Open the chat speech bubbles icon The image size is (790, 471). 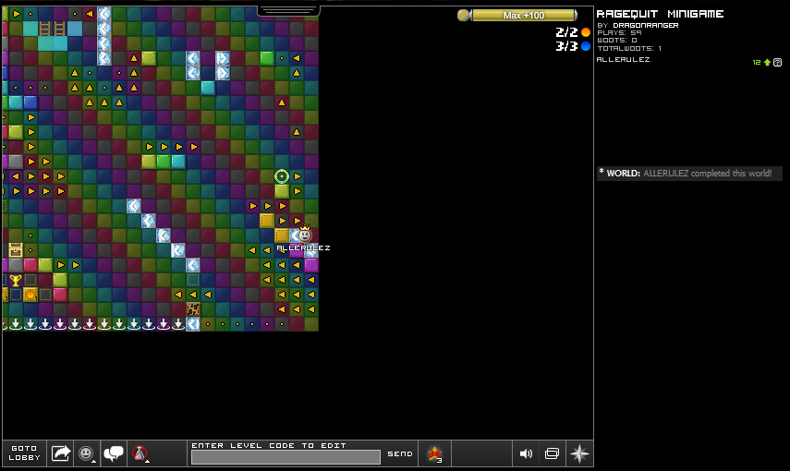[x=114, y=453]
